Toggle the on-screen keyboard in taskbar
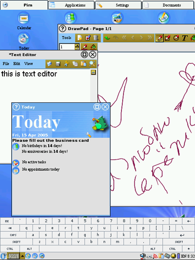Viewport: 195px width, 260px height. click(x=14, y=256)
